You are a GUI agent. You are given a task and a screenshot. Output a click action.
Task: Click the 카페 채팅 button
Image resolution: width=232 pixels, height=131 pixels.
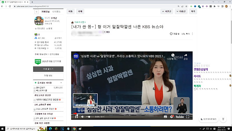[48, 76]
